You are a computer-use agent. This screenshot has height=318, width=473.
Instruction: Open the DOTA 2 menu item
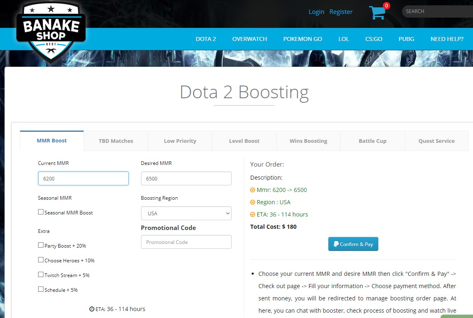(206, 39)
